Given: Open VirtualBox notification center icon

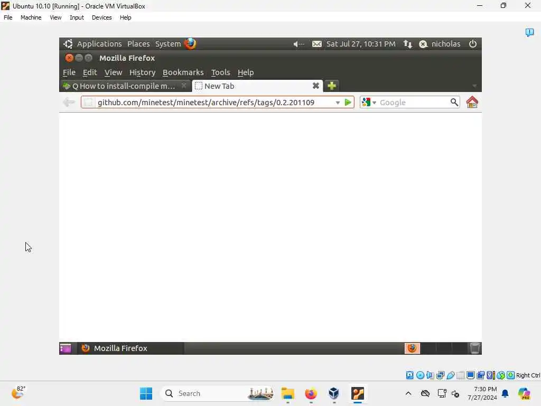Looking at the screenshot, I should (x=529, y=32).
